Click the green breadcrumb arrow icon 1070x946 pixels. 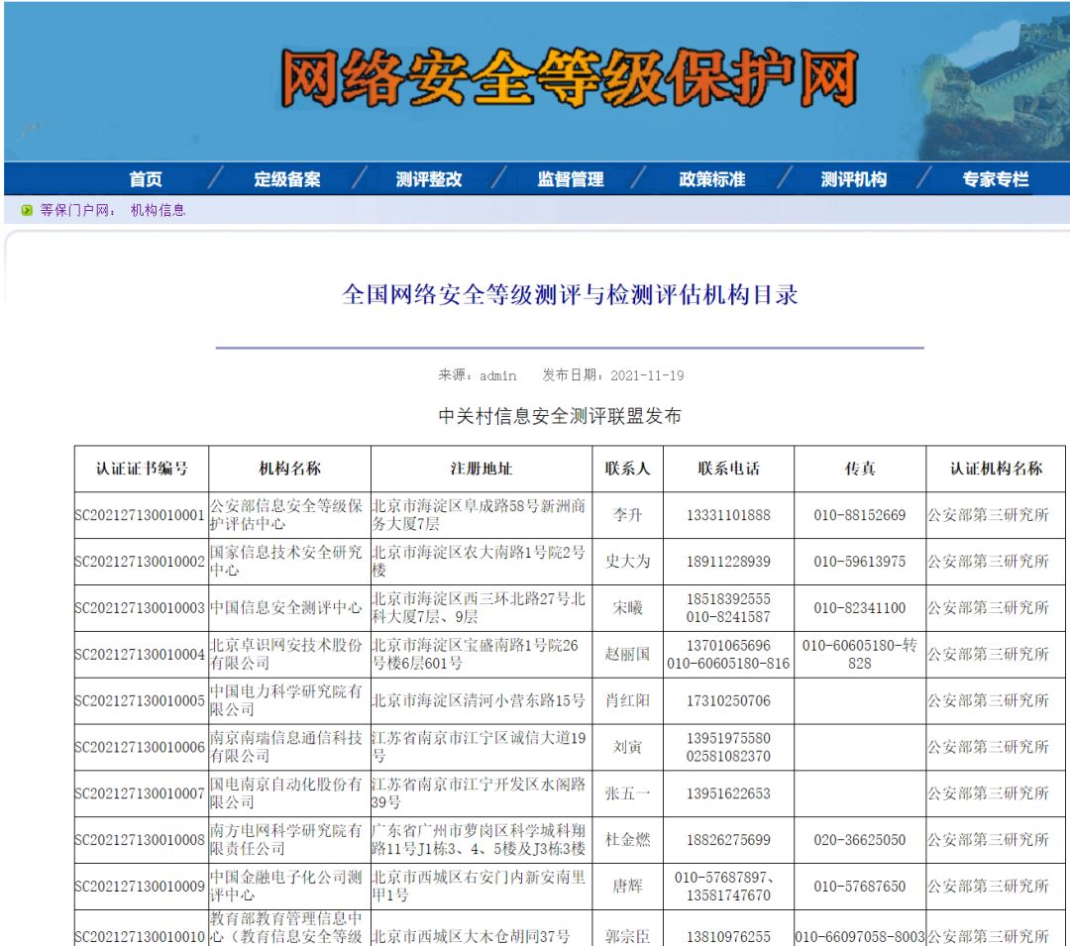pyautogui.click(x=27, y=210)
